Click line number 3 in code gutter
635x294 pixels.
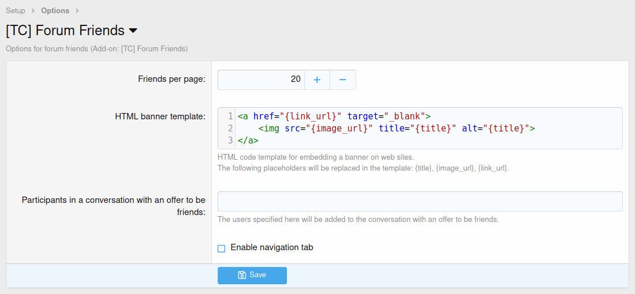230,140
